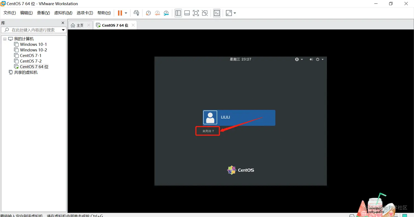414x217 pixels.
Task: Click the volume icon in CentOS top bar
Action: [x=311, y=59]
